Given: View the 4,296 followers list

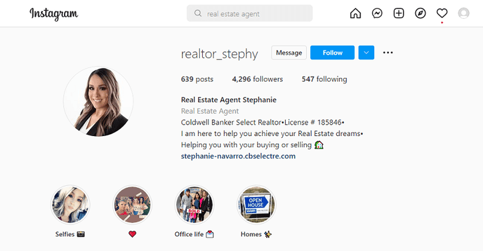Looking at the screenshot, I should coord(257,79).
